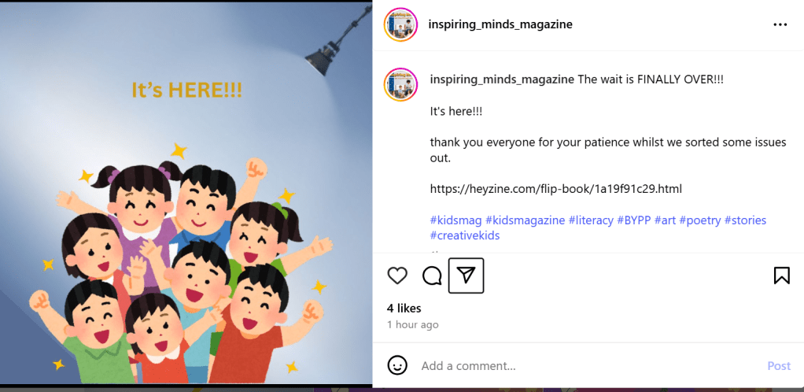
Task: Open the #creativekids hashtag
Action: [x=465, y=236]
